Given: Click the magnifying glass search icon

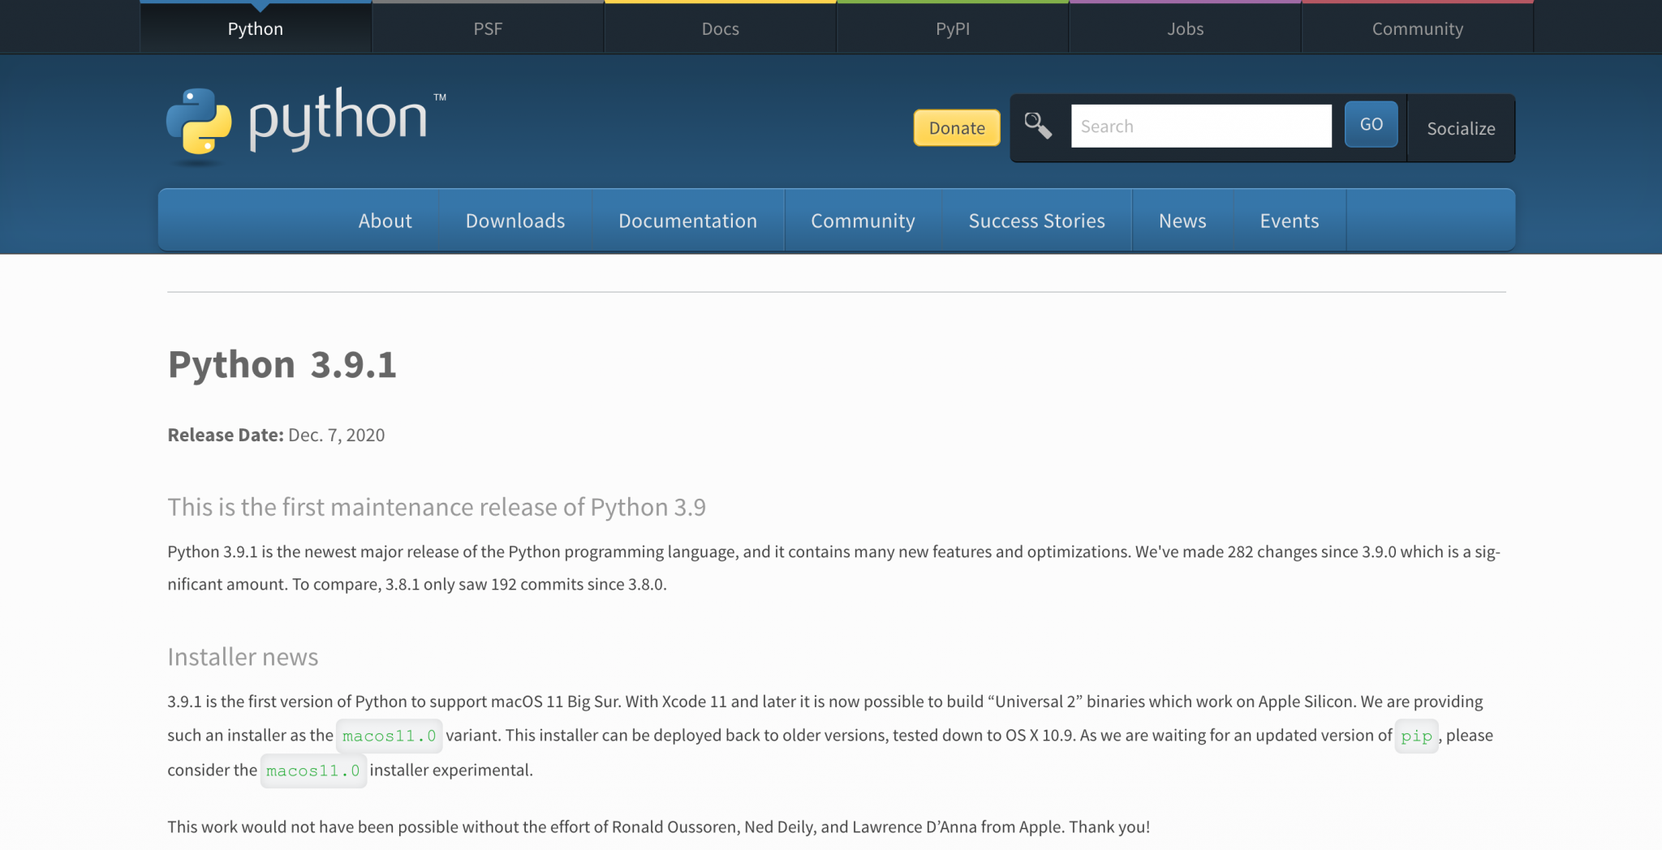Looking at the screenshot, I should [1039, 126].
